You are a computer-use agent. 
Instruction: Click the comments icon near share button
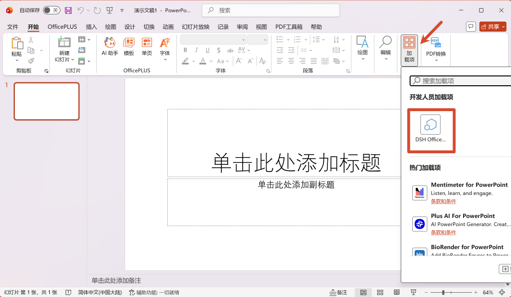coord(471,26)
